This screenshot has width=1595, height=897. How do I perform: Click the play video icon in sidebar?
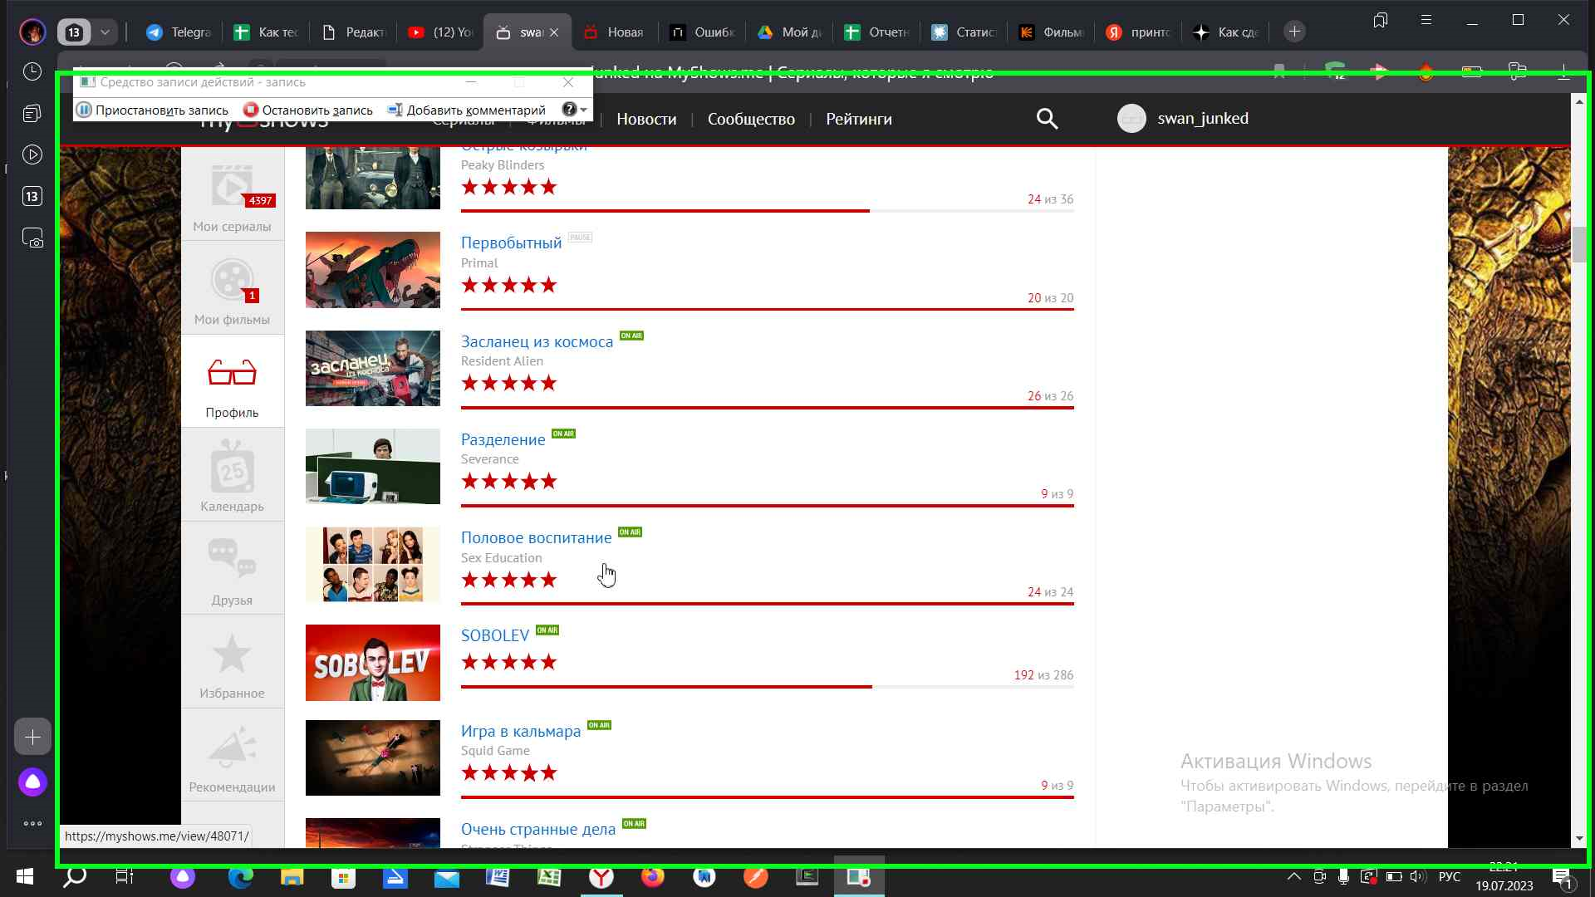click(x=32, y=154)
